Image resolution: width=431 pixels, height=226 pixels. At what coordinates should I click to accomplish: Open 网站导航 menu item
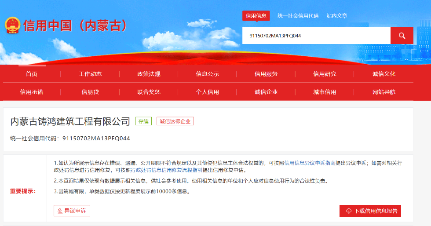tap(384, 92)
